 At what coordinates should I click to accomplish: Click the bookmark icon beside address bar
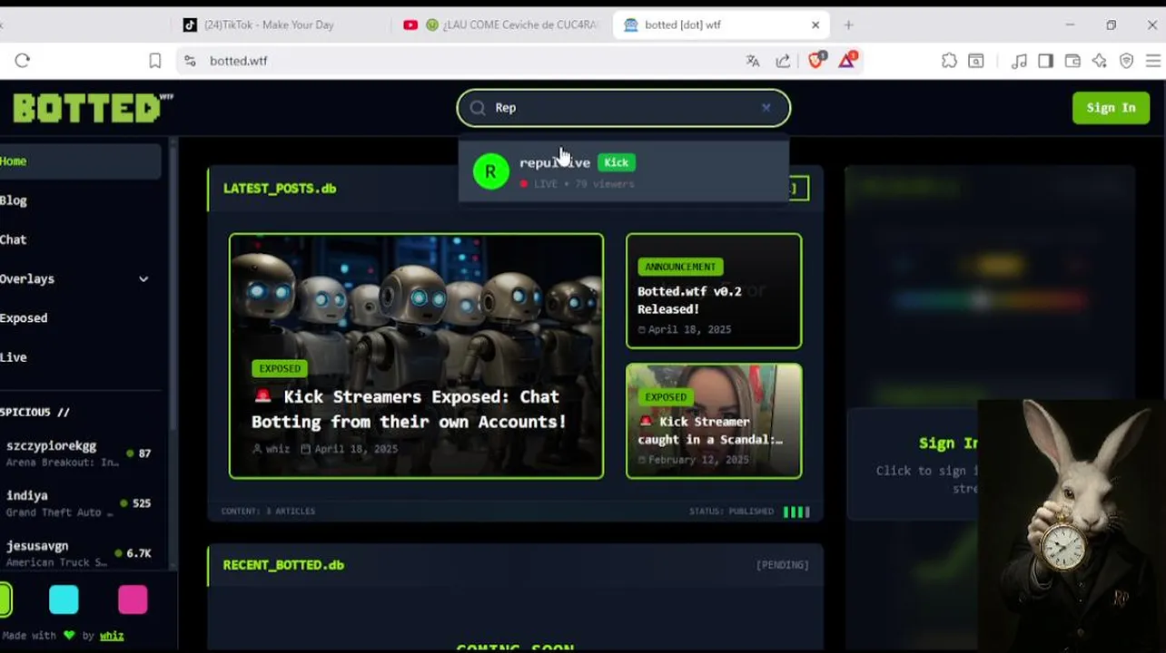pyautogui.click(x=155, y=61)
